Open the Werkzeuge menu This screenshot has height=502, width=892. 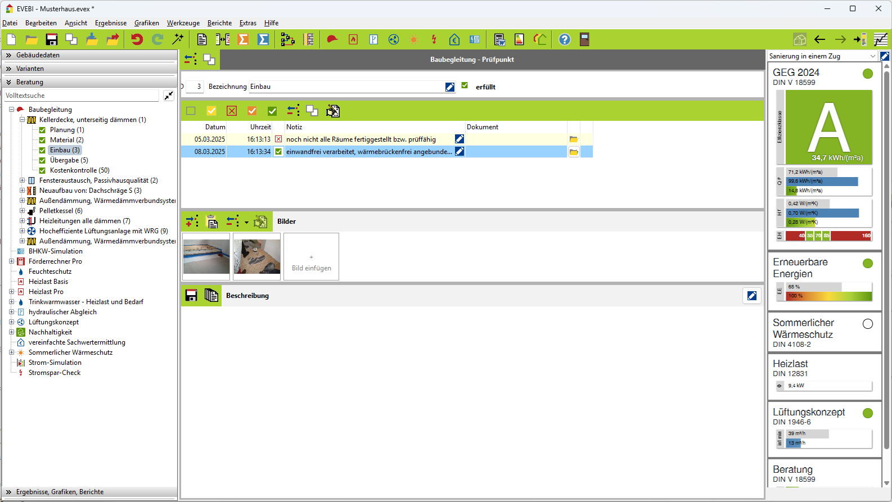tap(183, 23)
